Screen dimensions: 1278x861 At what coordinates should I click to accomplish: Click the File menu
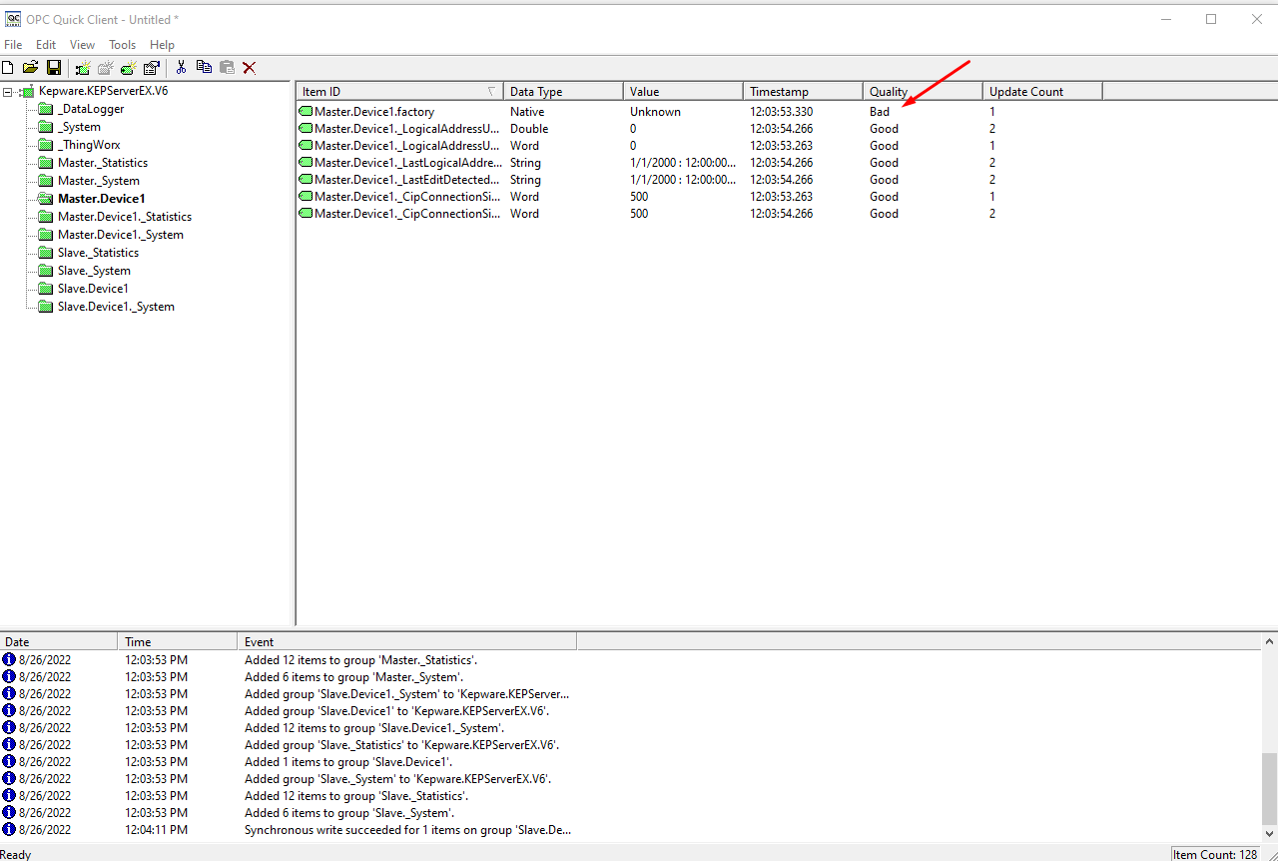click(13, 44)
